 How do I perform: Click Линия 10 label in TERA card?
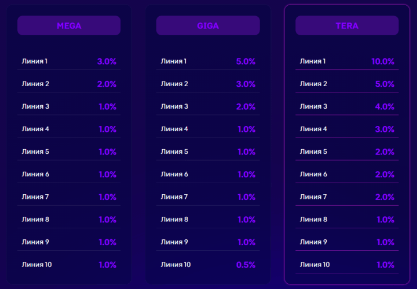pyautogui.click(x=315, y=265)
